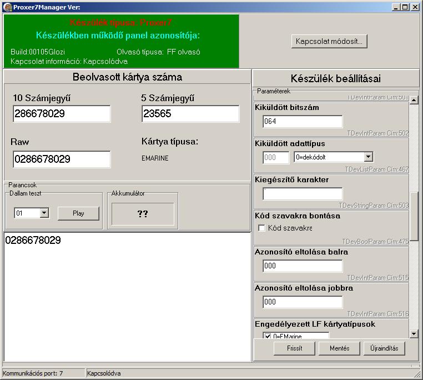Click the Proxer7Manager title bar app icon
423x380 pixels.
click(x=8, y=7)
